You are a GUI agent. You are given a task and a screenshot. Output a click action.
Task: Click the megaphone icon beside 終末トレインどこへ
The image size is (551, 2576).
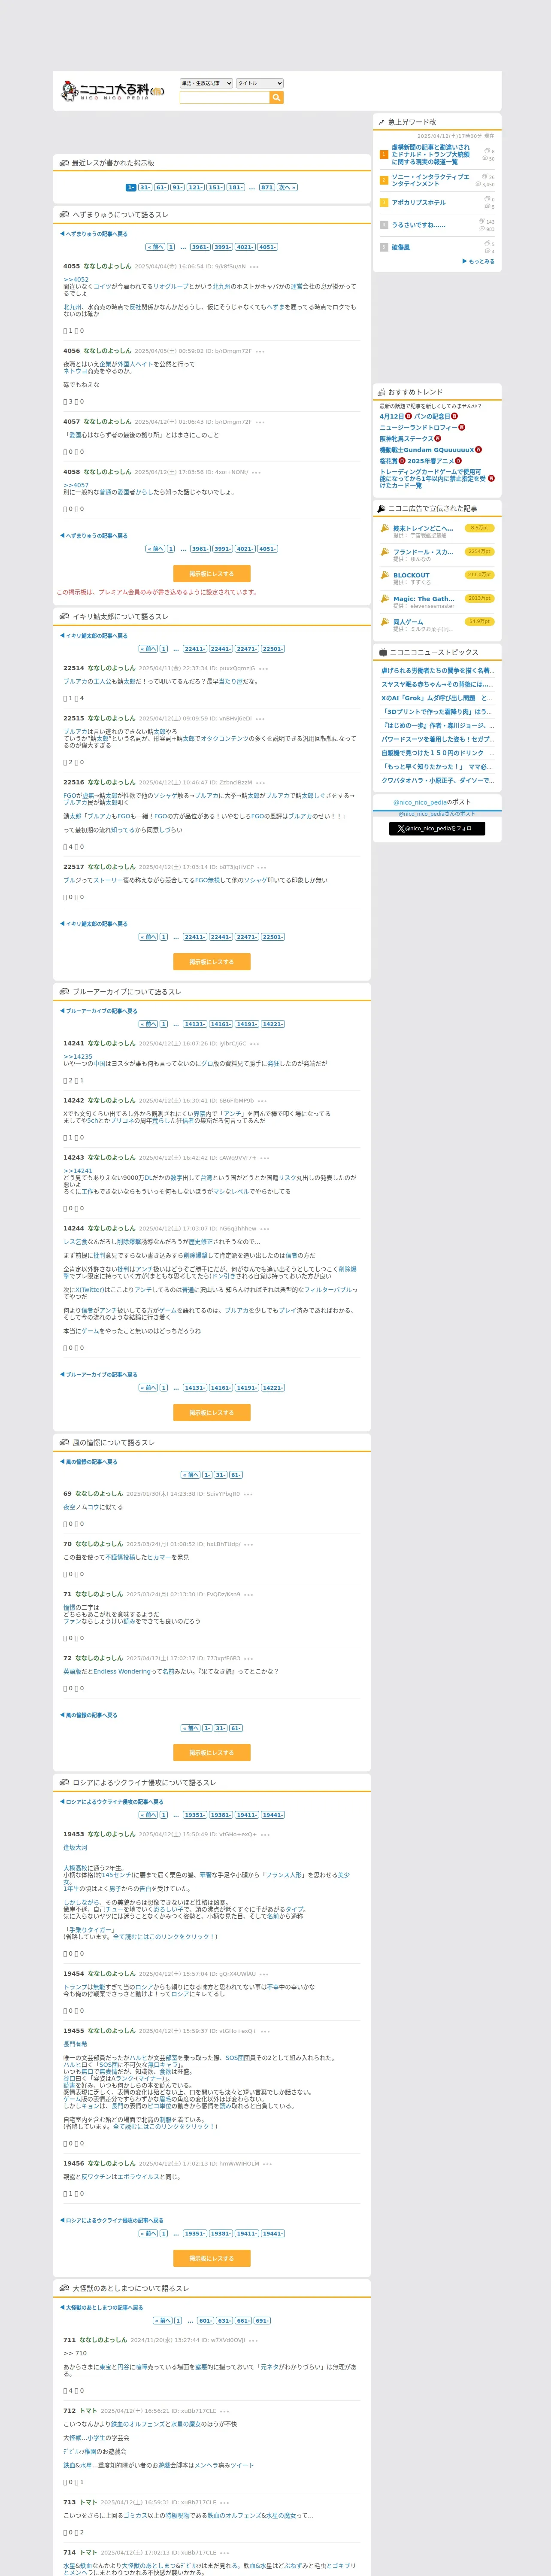384,528
